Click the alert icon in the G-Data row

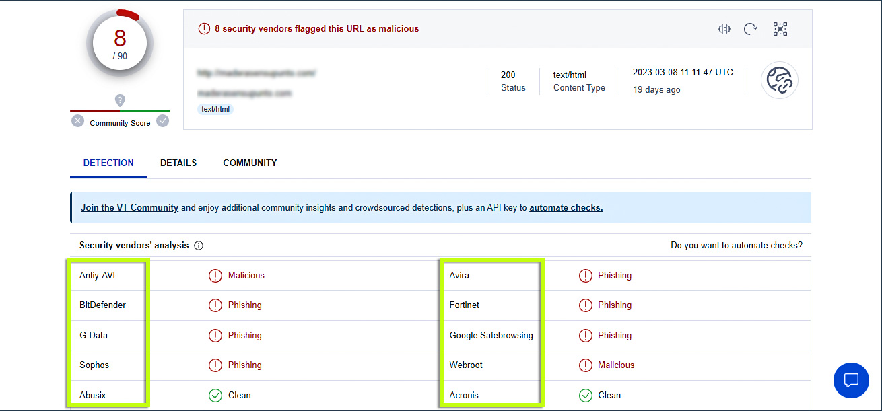[x=215, y=335]
